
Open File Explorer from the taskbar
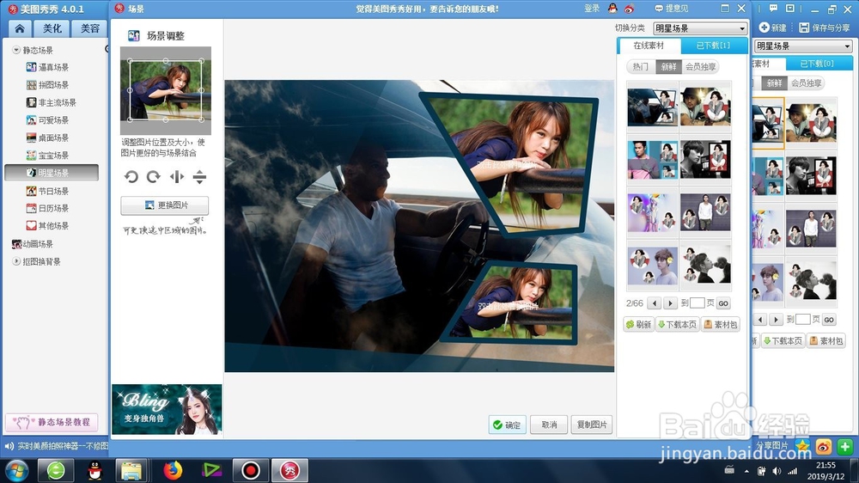coord(131,470)
